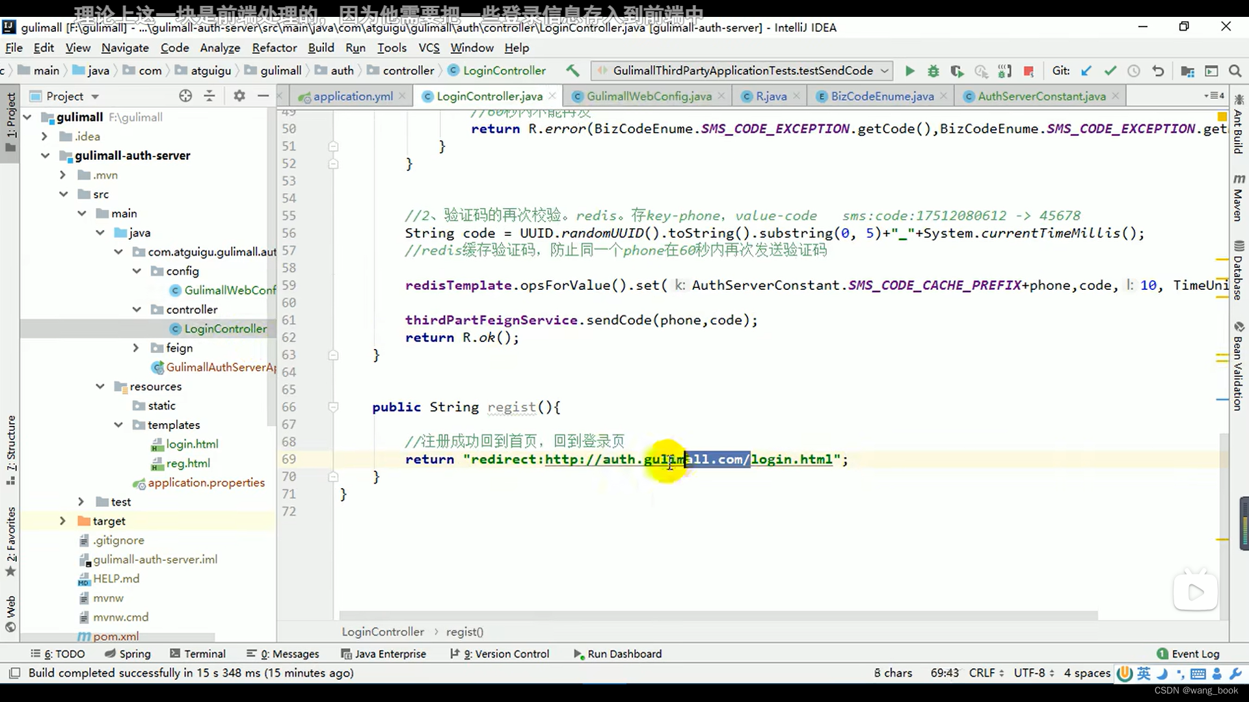The width and height of the screenshot is (1249, 702).
Task: Select pom.xml in project tree
Action: pyautogui.click(x=115, y=636)
